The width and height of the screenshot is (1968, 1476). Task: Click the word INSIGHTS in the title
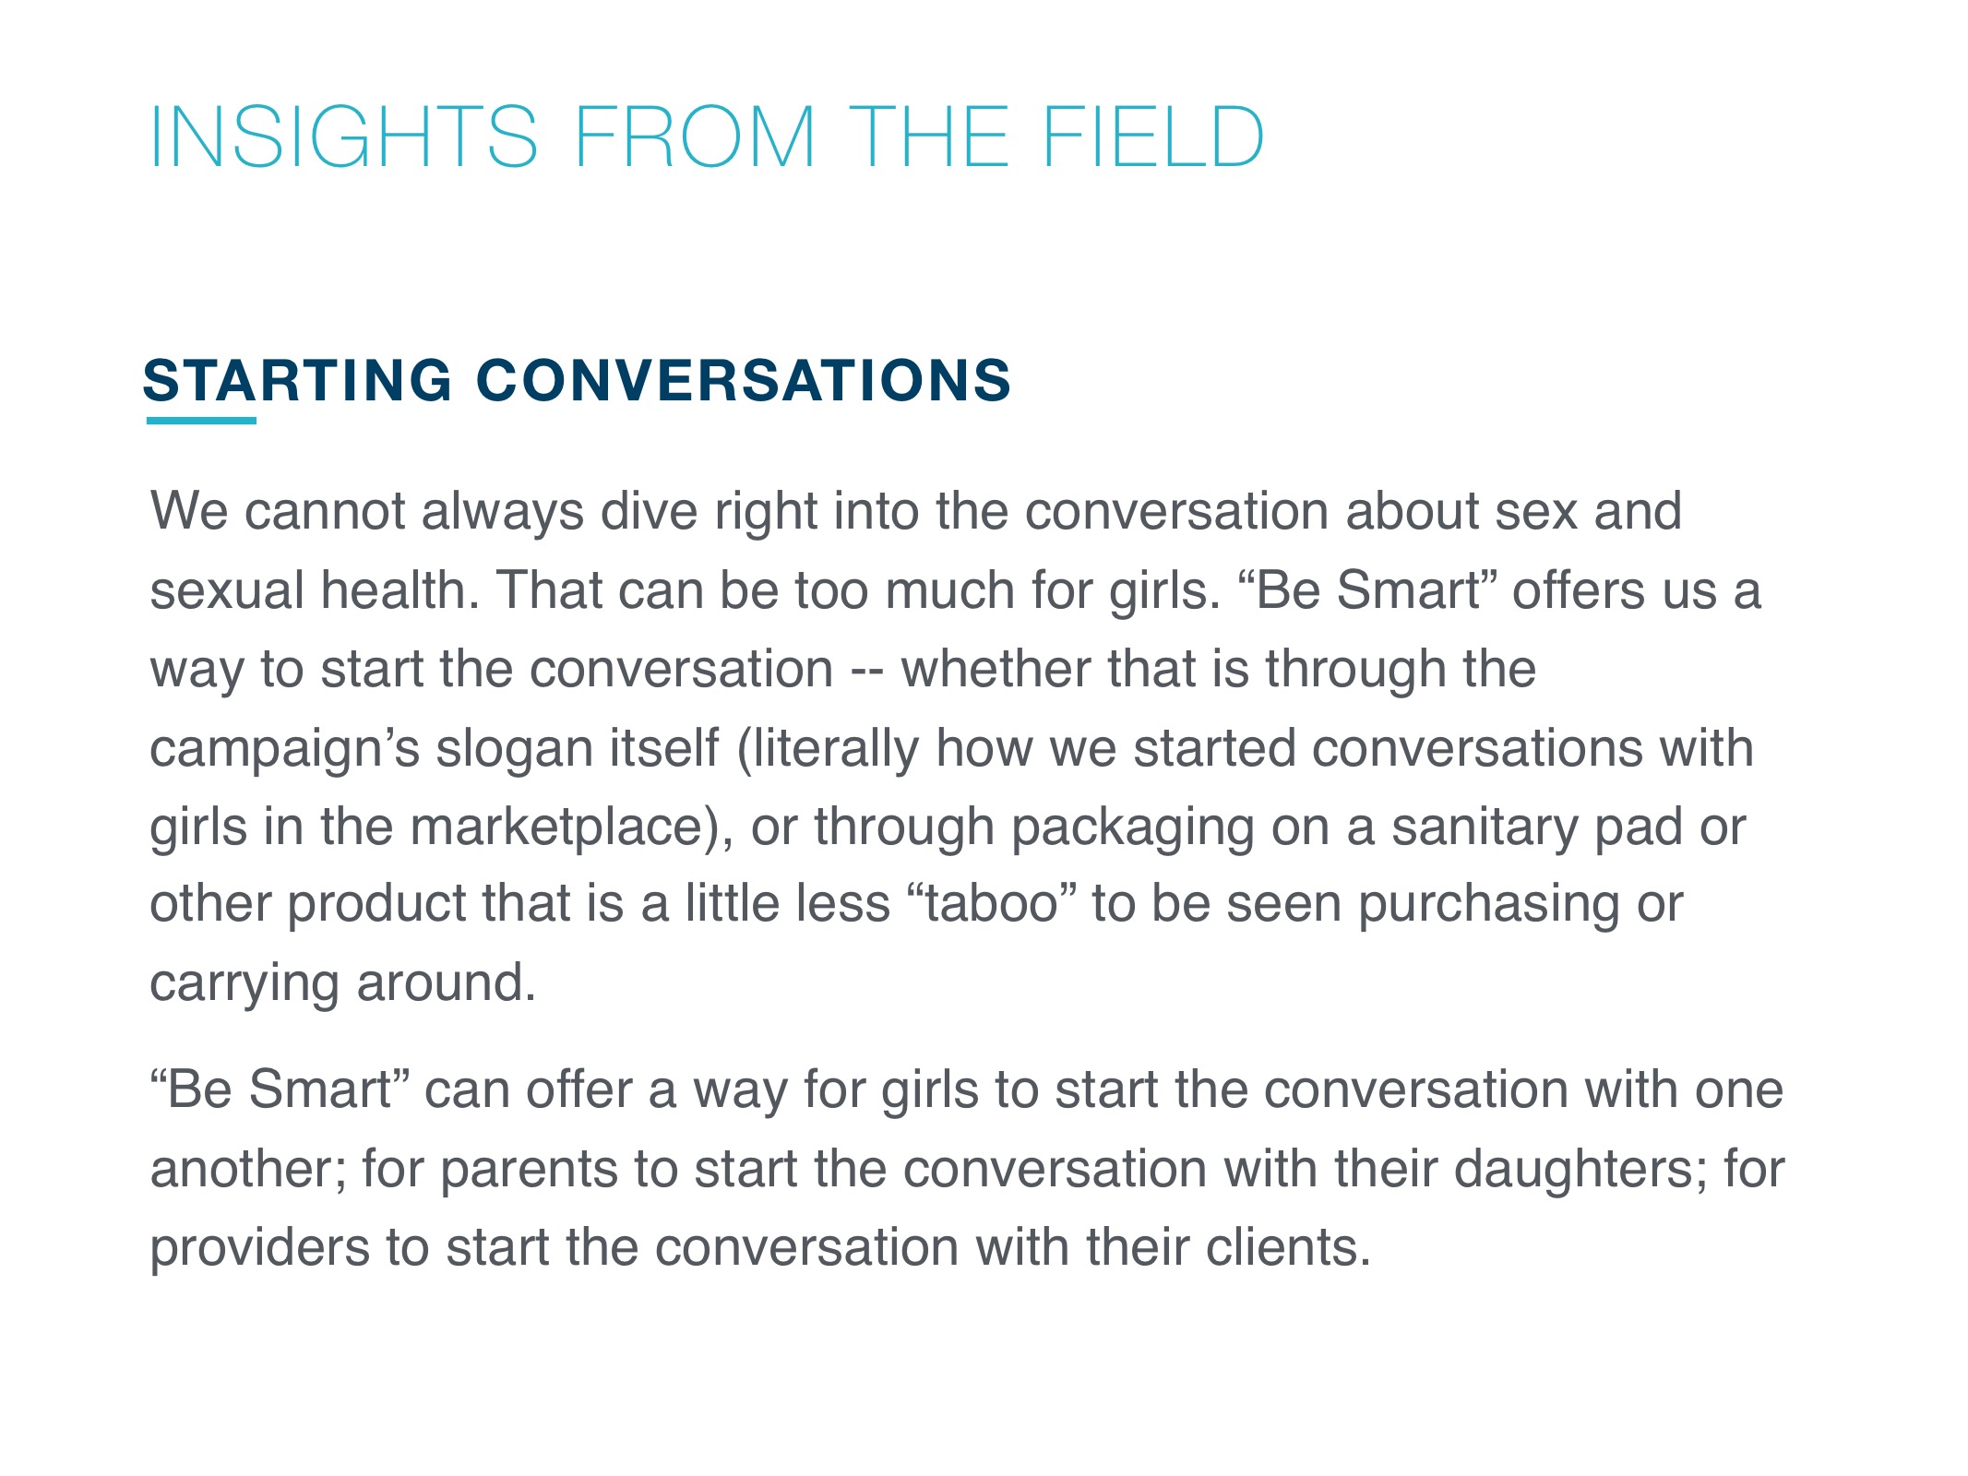pos(343,137)
